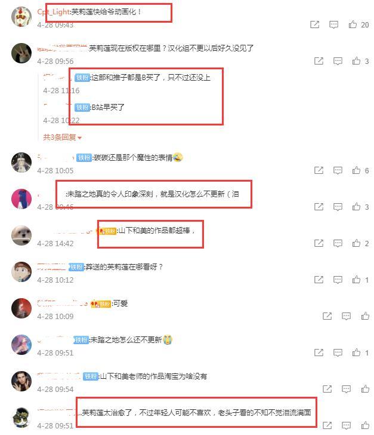Reply to the 4-28 09:56 comment
374x435 pixels.
point(338,61)
